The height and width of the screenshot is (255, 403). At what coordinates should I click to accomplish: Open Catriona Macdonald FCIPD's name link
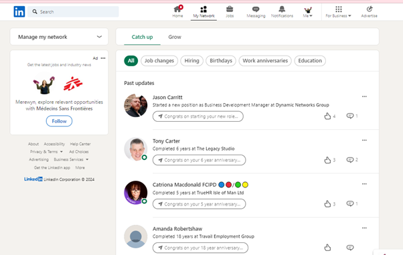click(x=185, y=185)
